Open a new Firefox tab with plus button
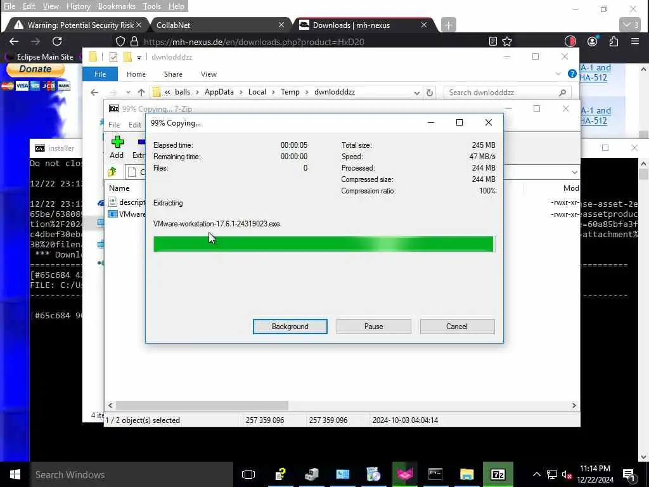 pos(448,25)
